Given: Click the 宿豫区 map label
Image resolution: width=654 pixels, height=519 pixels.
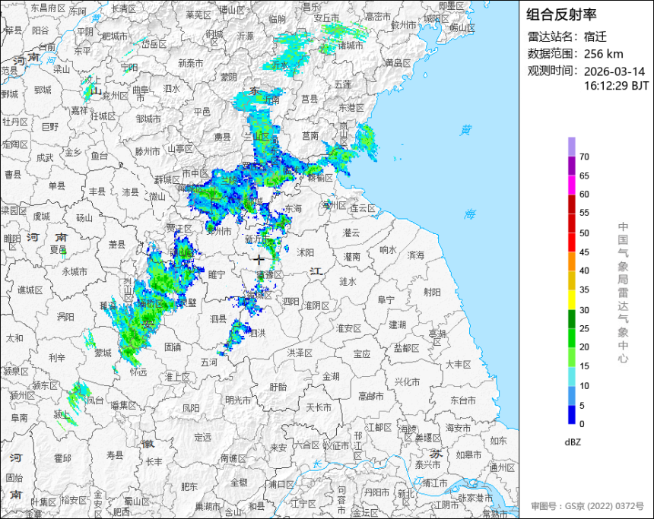Looking at the screenshot, I should (x=270, y=275).
